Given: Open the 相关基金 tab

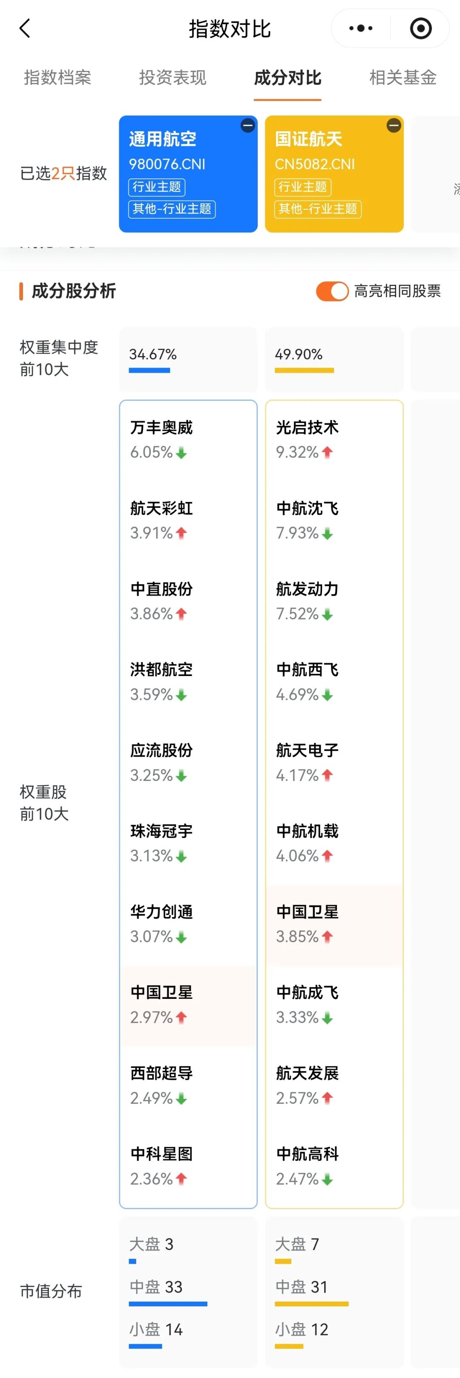Looking at the screenshot, I should [x=402, y=78].
